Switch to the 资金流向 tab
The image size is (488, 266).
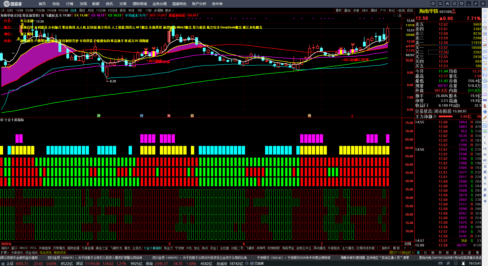click(31, 253)
